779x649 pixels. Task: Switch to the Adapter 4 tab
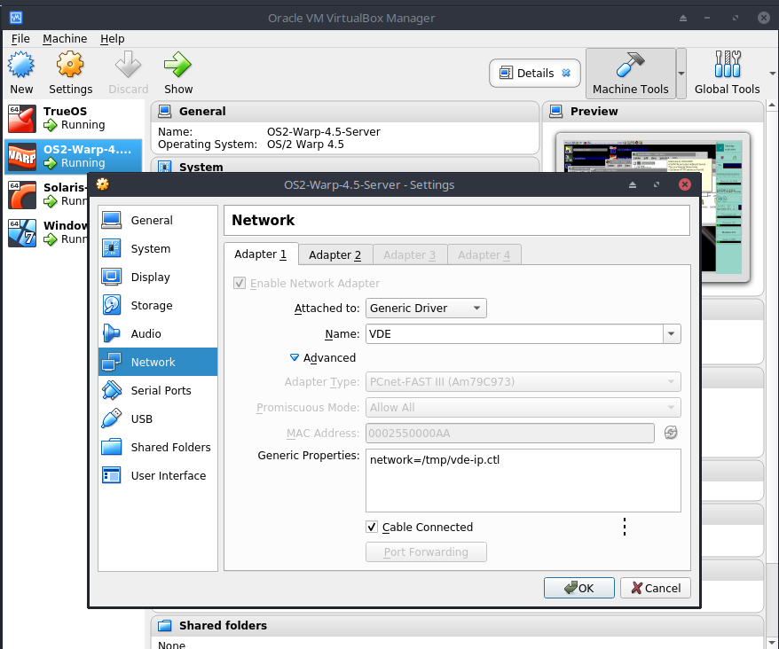[x=484, y=254]
